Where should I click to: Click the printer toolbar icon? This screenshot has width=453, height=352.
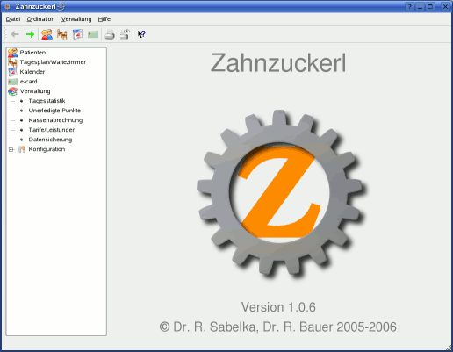110,34
